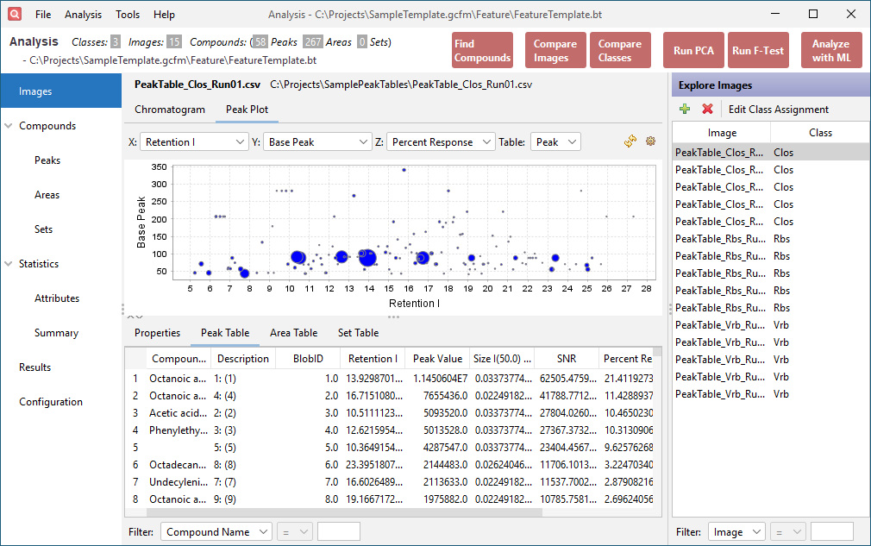Click Edit Class Assignment

click(778, 110)
